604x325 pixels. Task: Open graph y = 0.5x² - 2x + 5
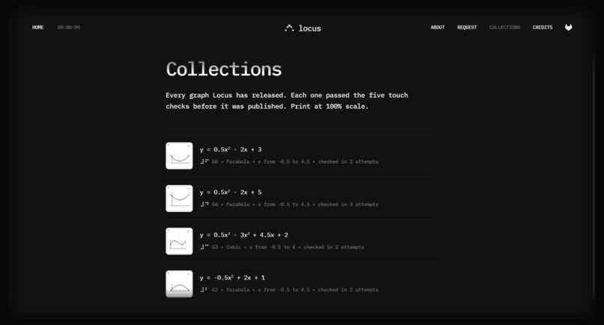(x=230, y=192)
